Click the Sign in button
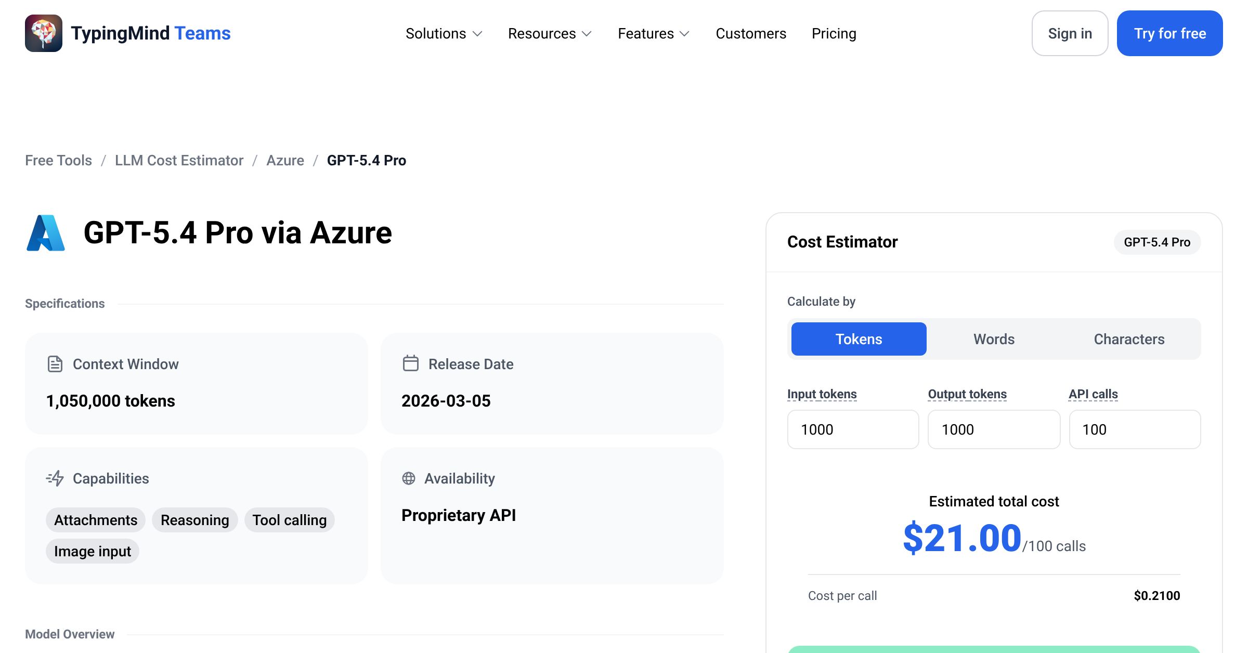1248x653 pixels. click(1070, 33)
